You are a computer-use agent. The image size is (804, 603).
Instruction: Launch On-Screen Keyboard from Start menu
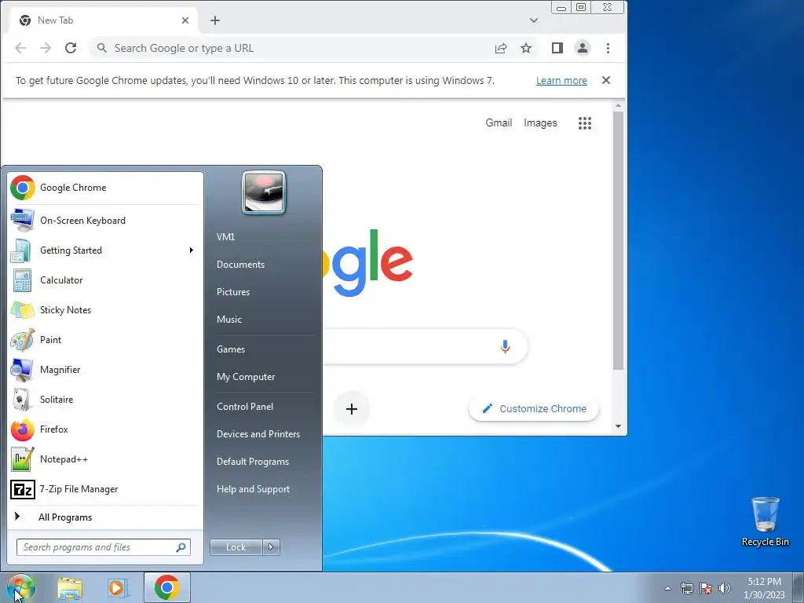[x=104, y=221]
